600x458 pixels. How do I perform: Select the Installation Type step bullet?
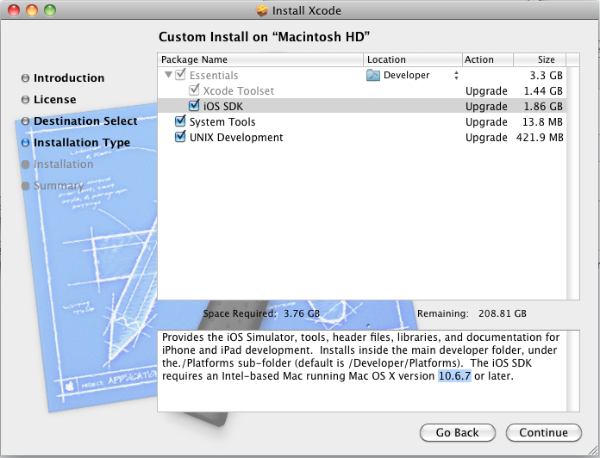point(25,143)
